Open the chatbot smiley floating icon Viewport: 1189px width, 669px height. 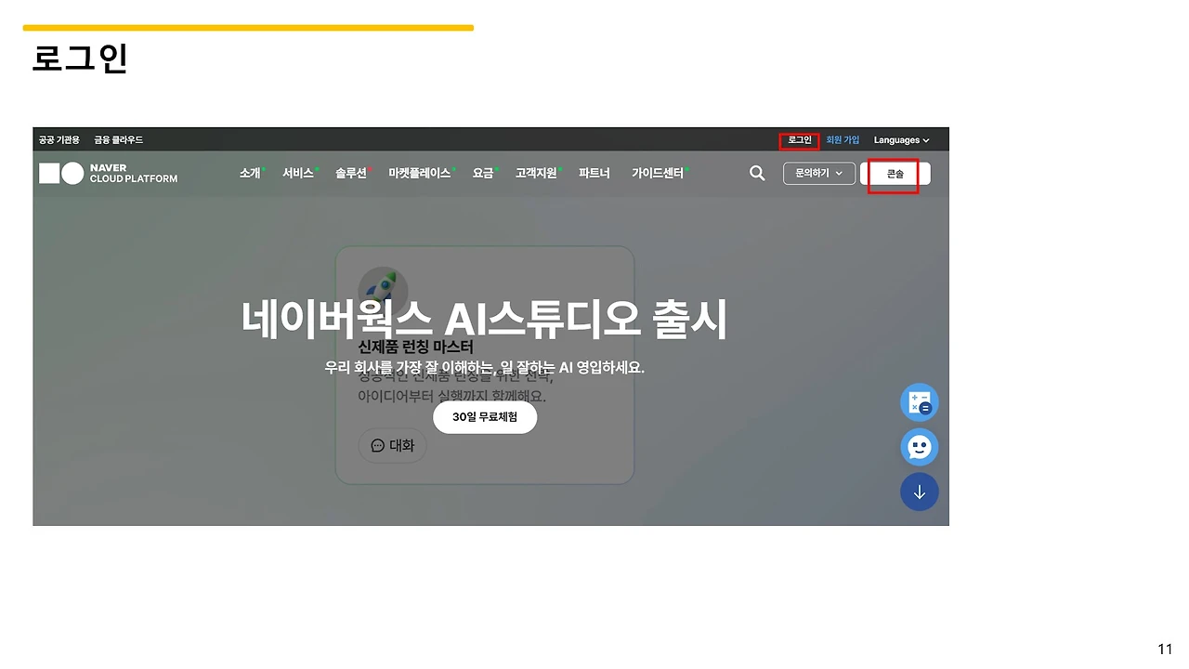pyautogui.click(x=919, y=447)
